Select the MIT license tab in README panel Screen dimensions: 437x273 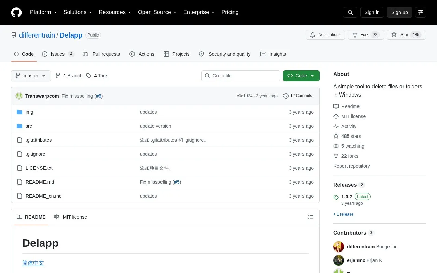click(x=70, y=217)
